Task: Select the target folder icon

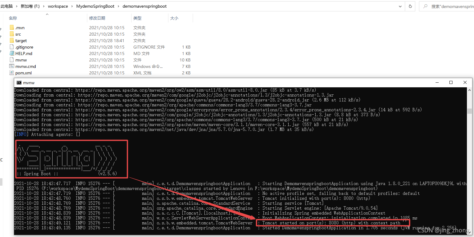Action: click(x=12, y=41)
